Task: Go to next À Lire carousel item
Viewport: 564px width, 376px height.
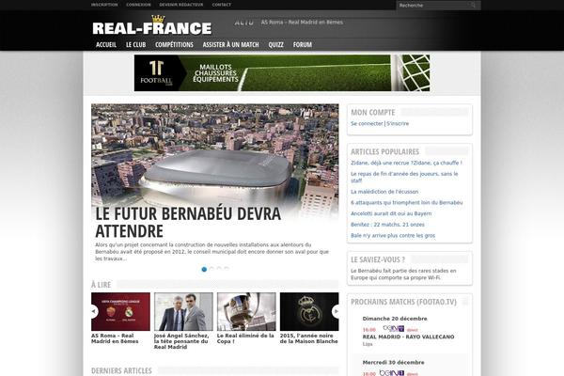Action: [336, 311]
